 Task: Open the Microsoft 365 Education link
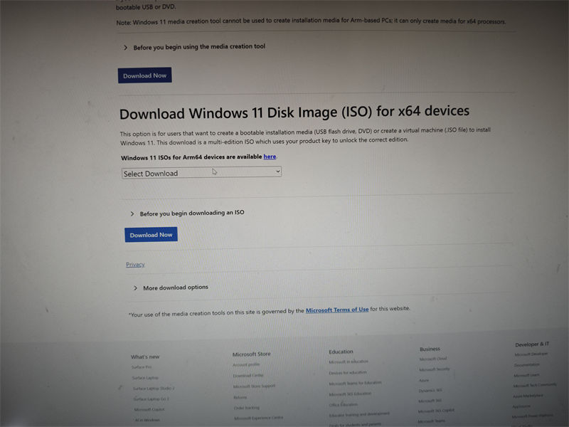coord(350,394)
